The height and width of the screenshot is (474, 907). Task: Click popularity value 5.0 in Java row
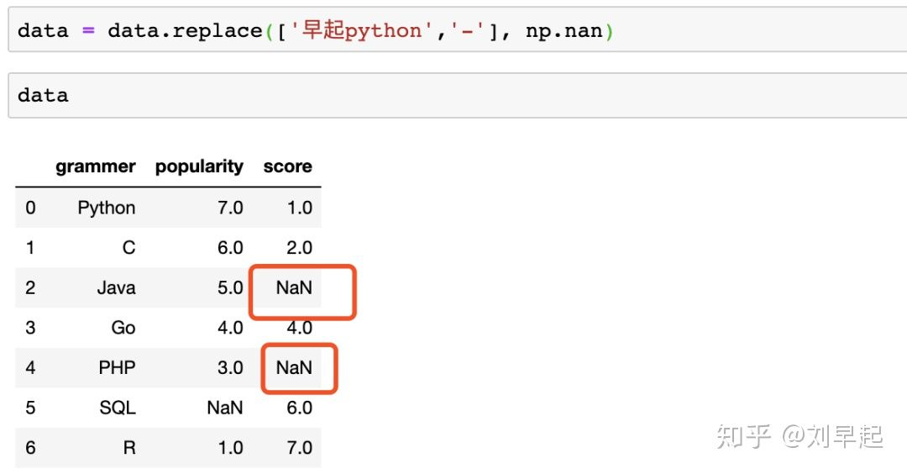(230, 287)
